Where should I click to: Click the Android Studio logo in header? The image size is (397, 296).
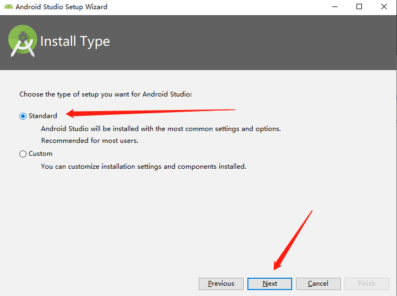23,41
